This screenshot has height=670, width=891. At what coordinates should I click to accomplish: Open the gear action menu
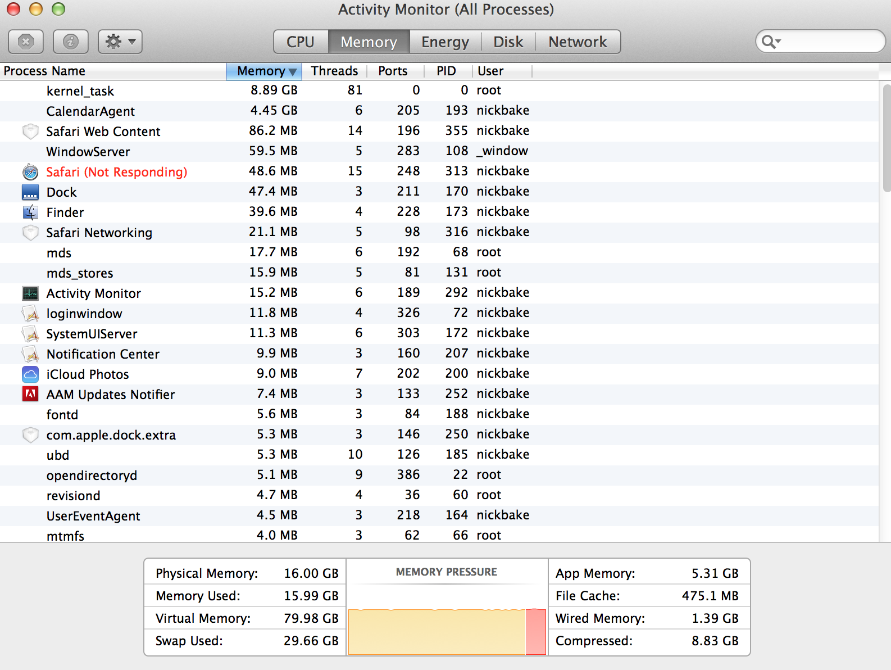pyautogui.click(x=120, y=42)
